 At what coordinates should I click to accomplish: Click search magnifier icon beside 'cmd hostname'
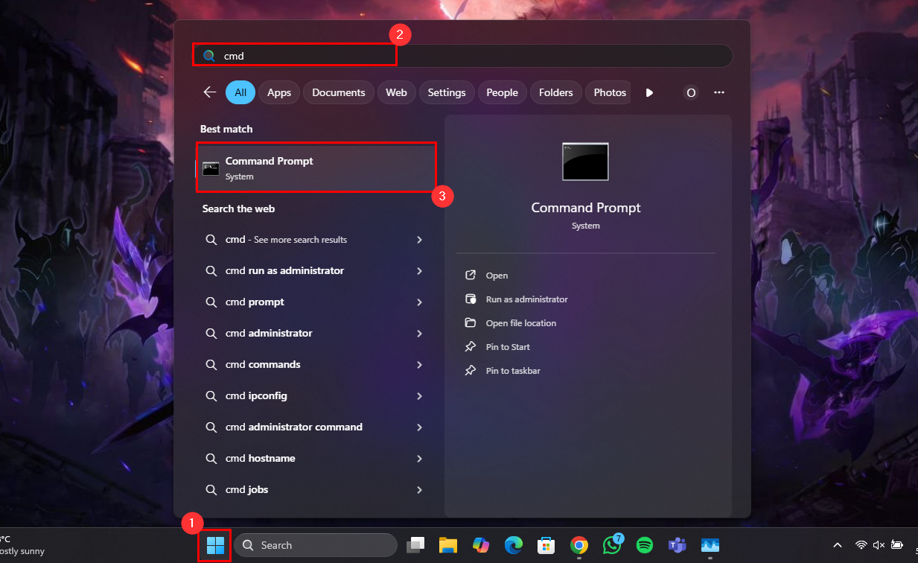pyautogui.click(x=211, y=459)
